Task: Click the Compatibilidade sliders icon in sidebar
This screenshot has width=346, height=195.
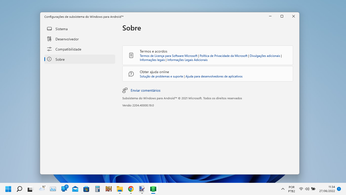Action: [49, 49]
